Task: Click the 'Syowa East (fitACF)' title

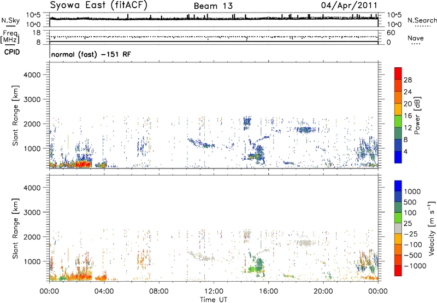Action: (x=99, y=5)
